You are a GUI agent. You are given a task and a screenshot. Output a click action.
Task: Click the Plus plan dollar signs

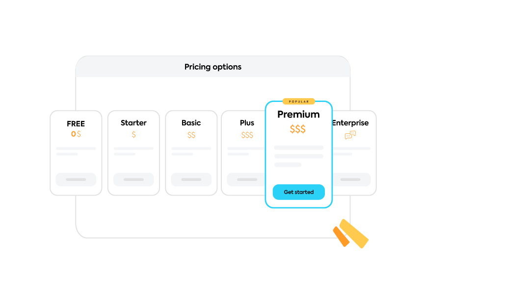[247, 135]
